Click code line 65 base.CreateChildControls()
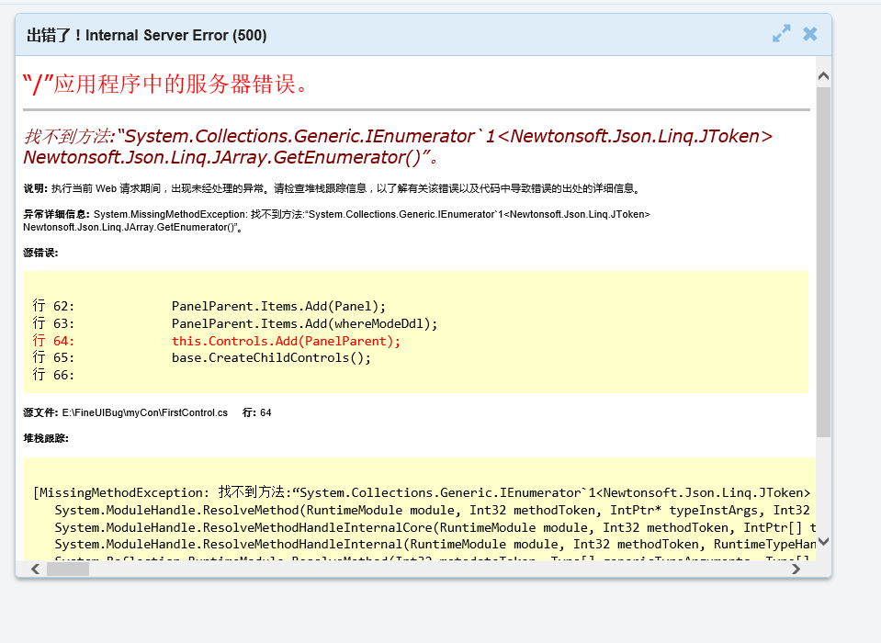The image size is (881, 643). [271, 357]
